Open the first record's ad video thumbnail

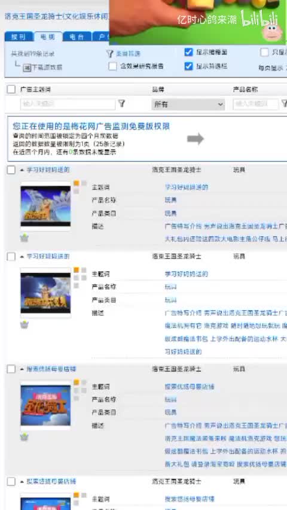(45, 206)
